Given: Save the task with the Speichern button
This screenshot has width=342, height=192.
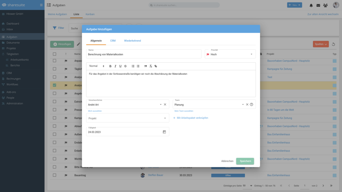Looking at the screenshot, I should (x=245, y=161).
